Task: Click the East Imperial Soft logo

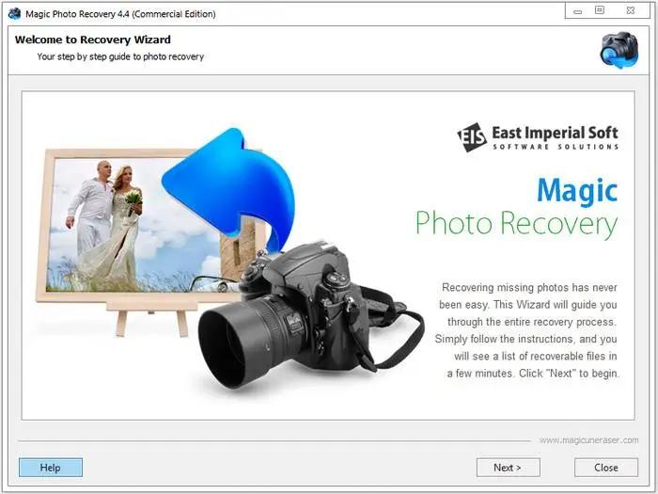Action: point(538,137)
